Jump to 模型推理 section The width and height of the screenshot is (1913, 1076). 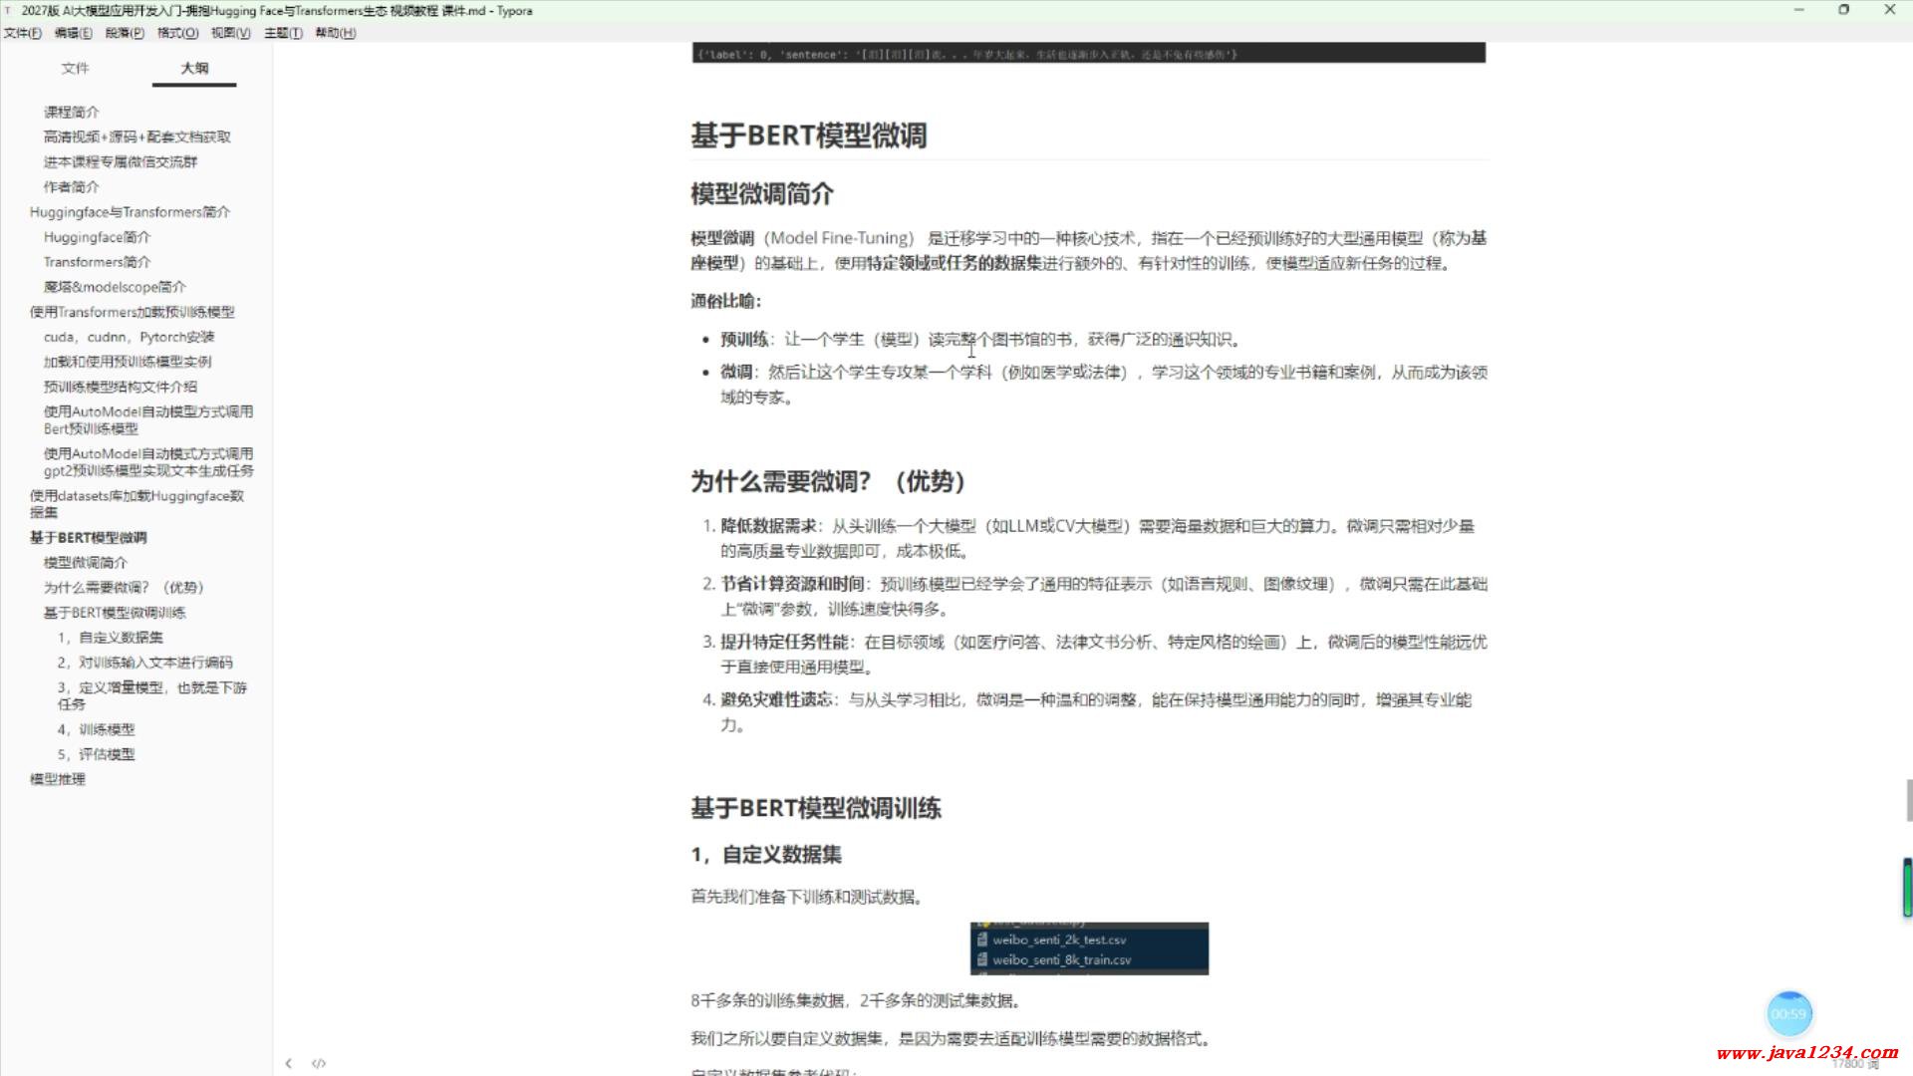point(57,778)
